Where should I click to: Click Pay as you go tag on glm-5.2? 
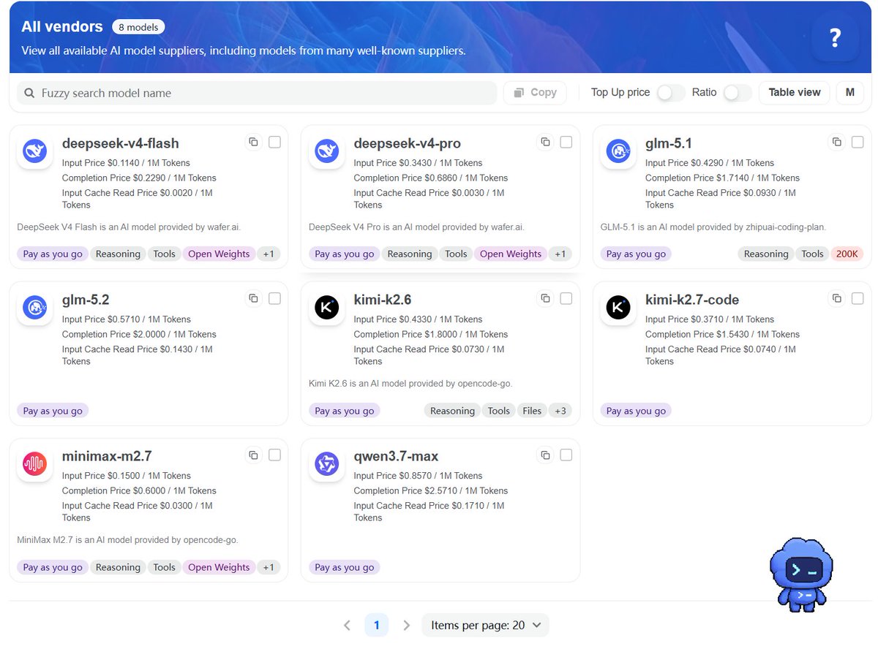click(x=53, y=411)
